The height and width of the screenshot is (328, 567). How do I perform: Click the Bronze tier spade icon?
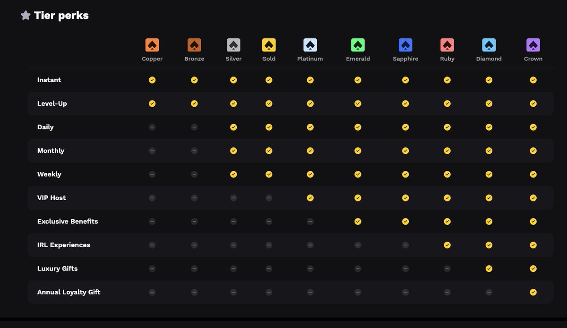(194, 45)
